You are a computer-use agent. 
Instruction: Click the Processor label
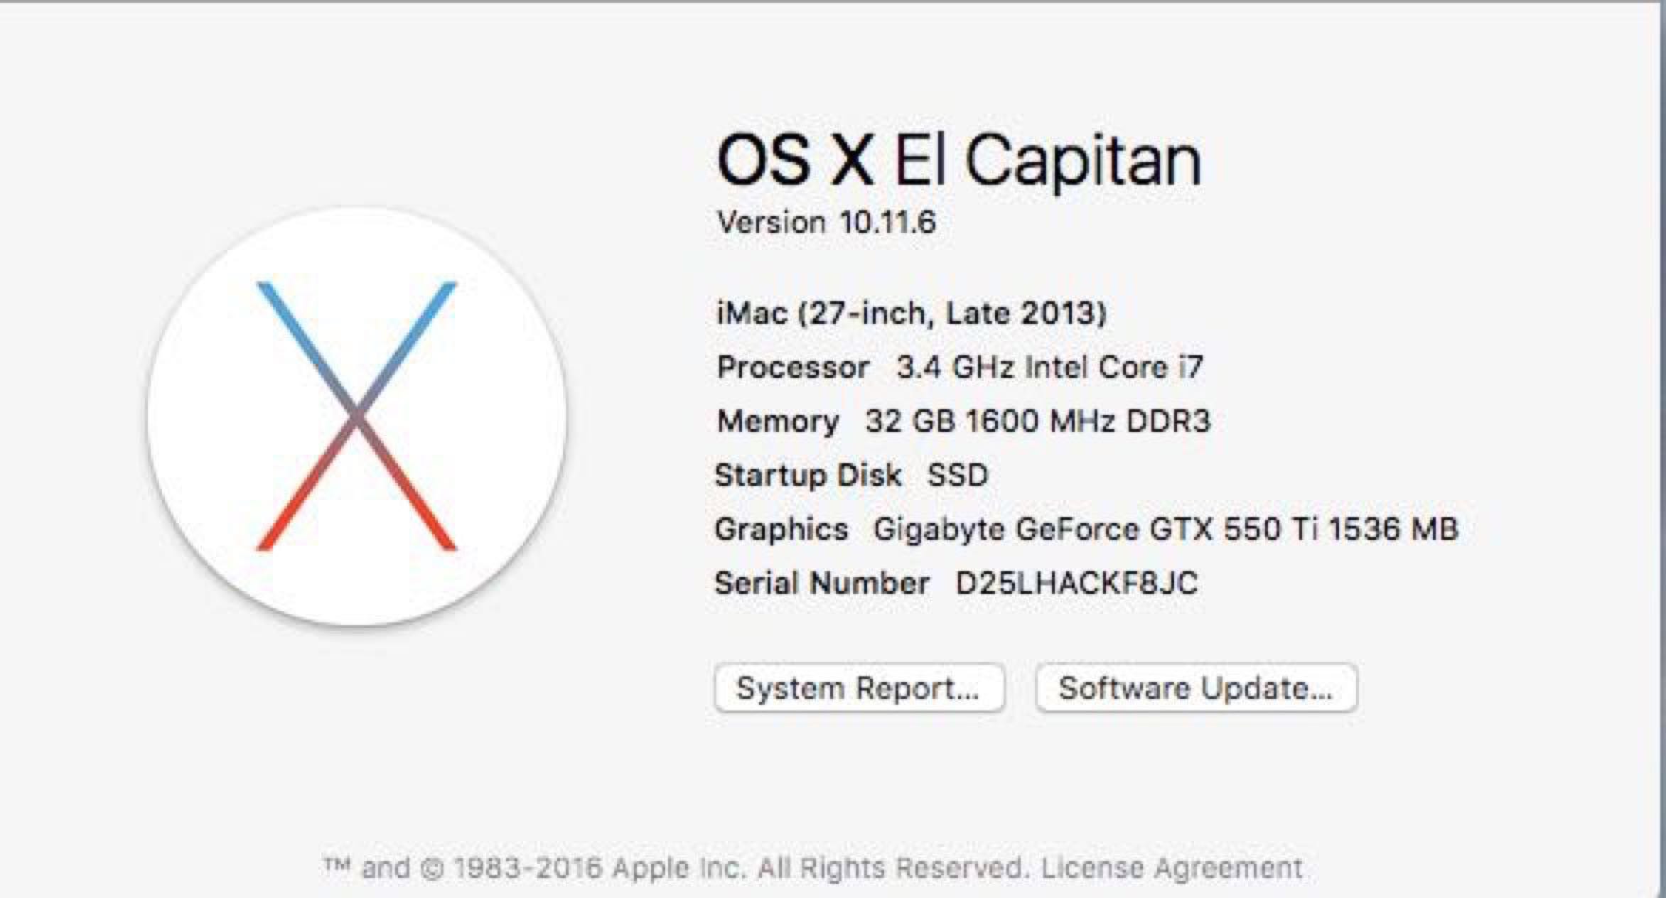coord(793,367)
